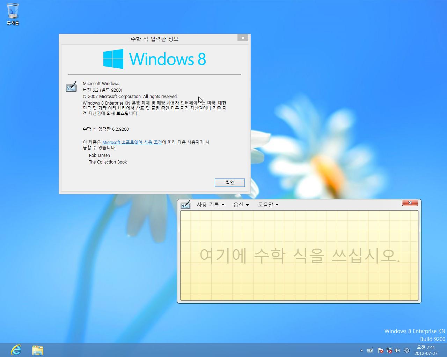Click the yellow math writing area
The image size is (447, 357).
point(299,255)
